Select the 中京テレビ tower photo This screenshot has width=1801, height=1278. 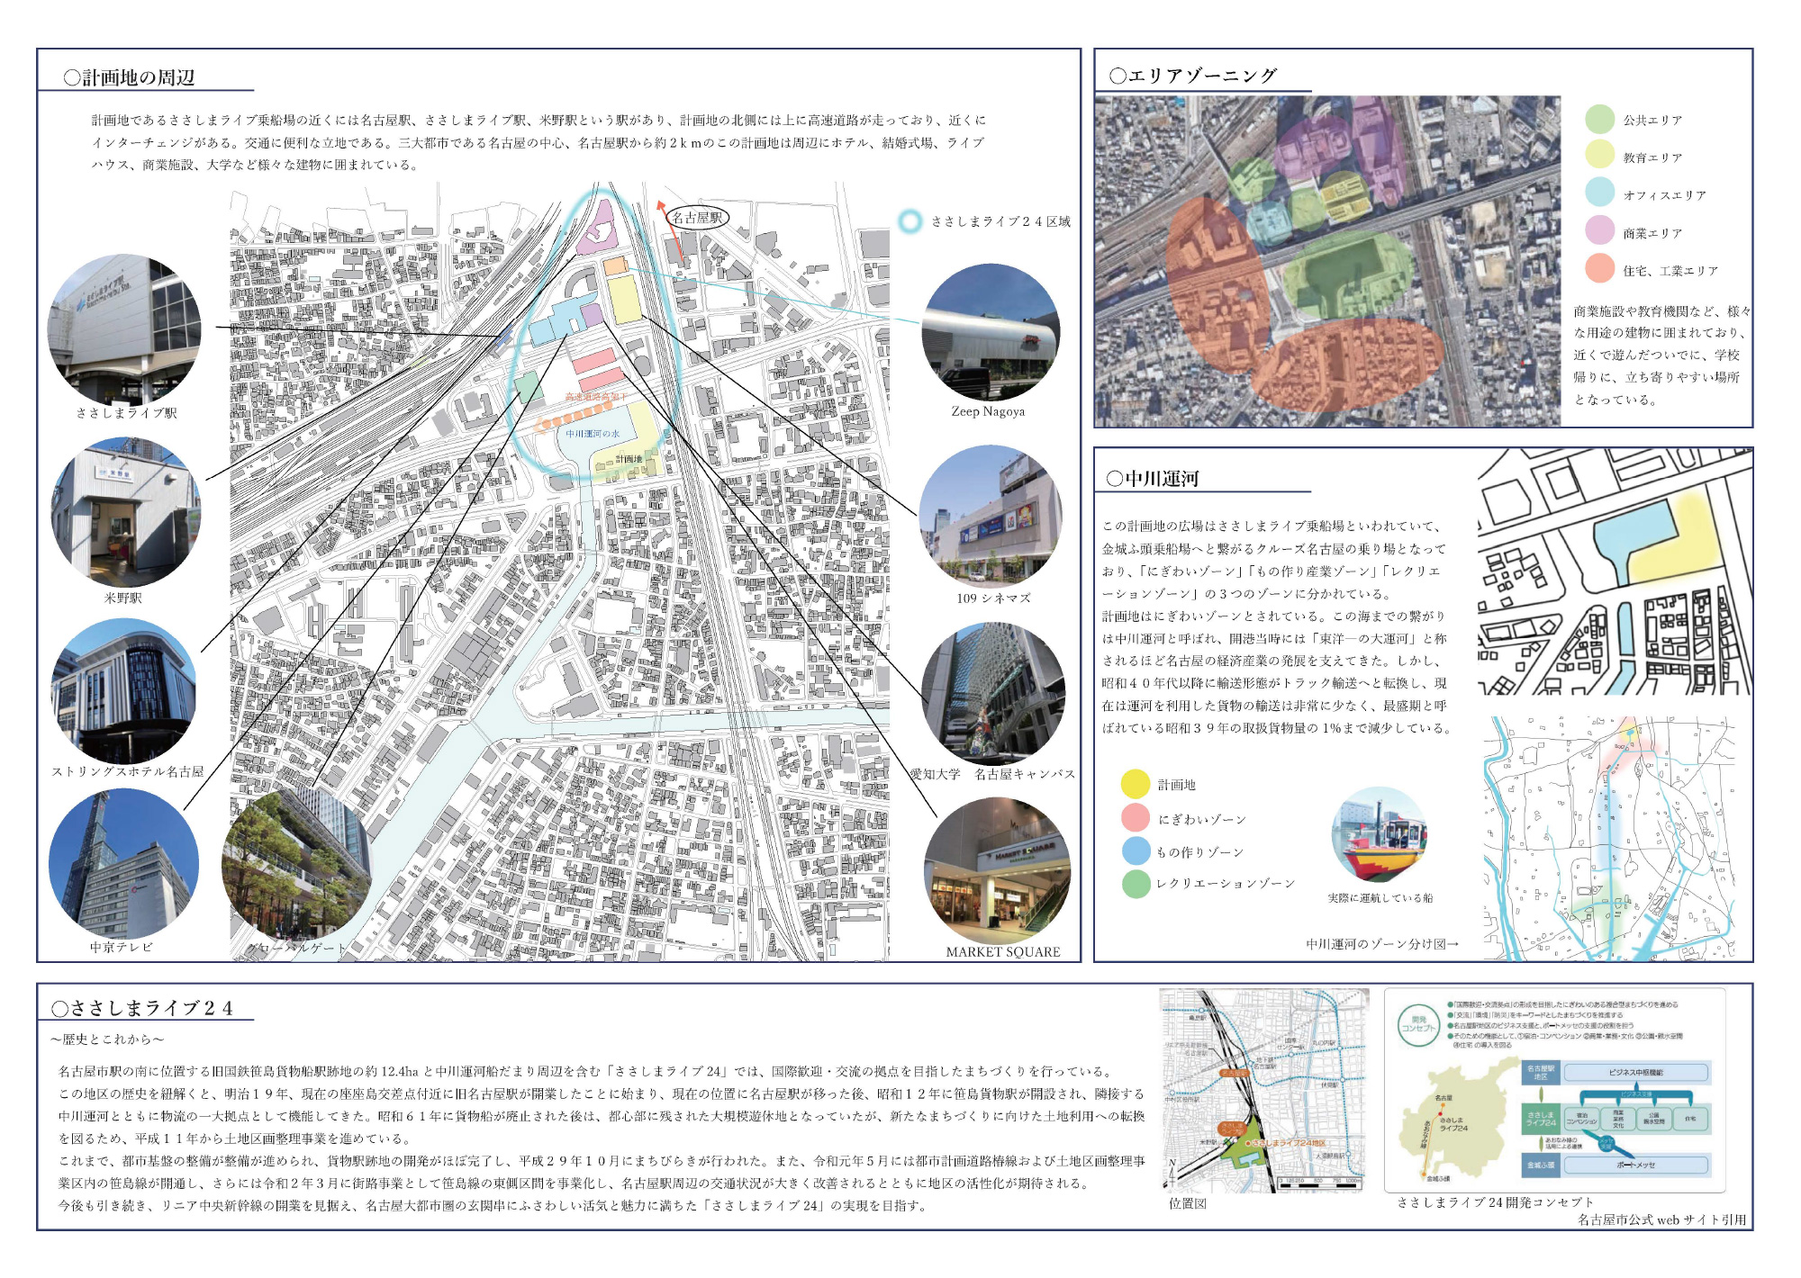tap(123, 864)
